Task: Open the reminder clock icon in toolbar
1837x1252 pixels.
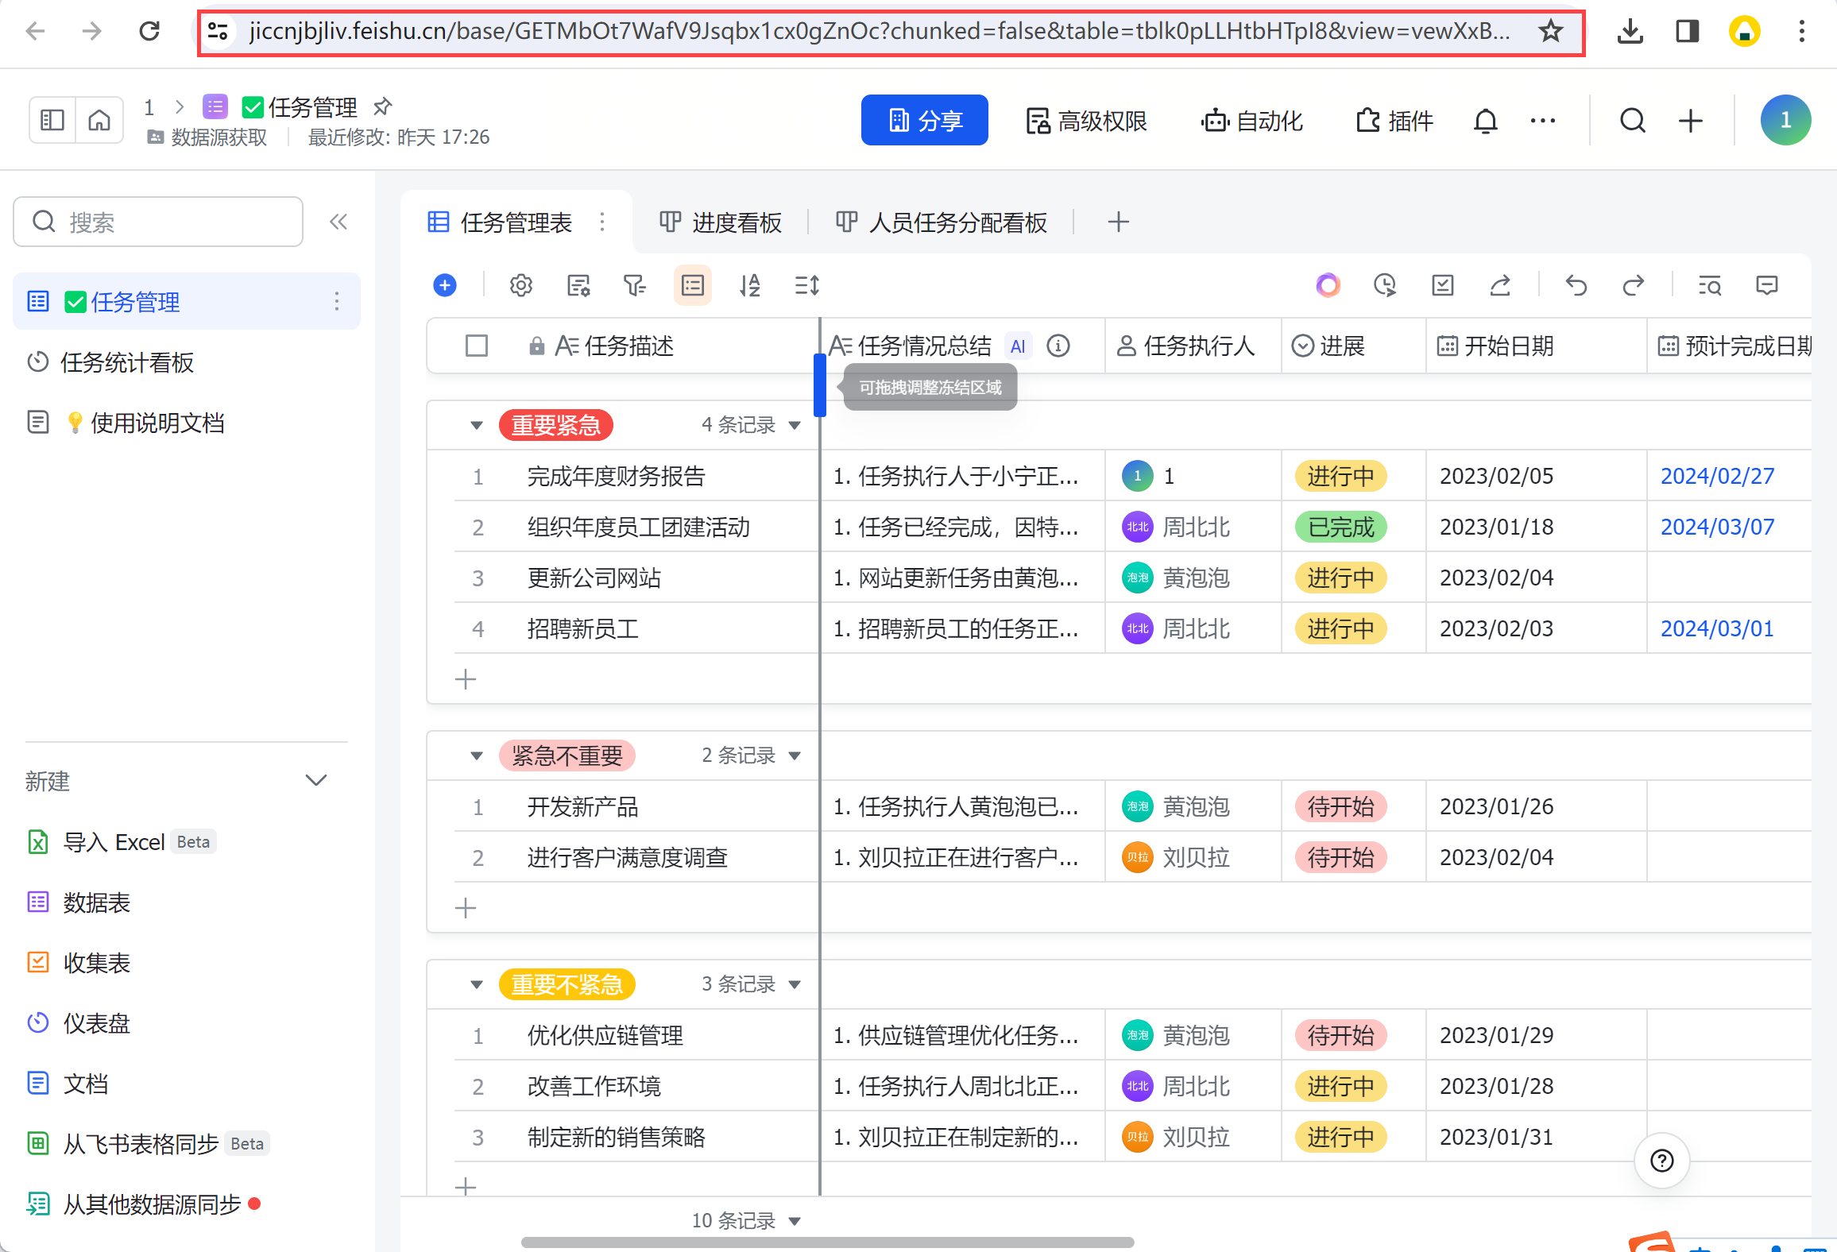Action: pyautogui.click(x=1385, y=285)
